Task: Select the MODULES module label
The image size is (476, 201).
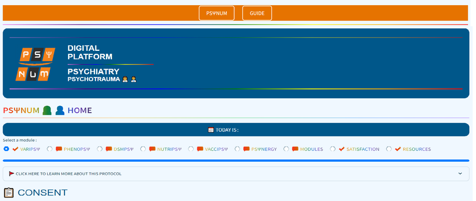Action: 311,149
